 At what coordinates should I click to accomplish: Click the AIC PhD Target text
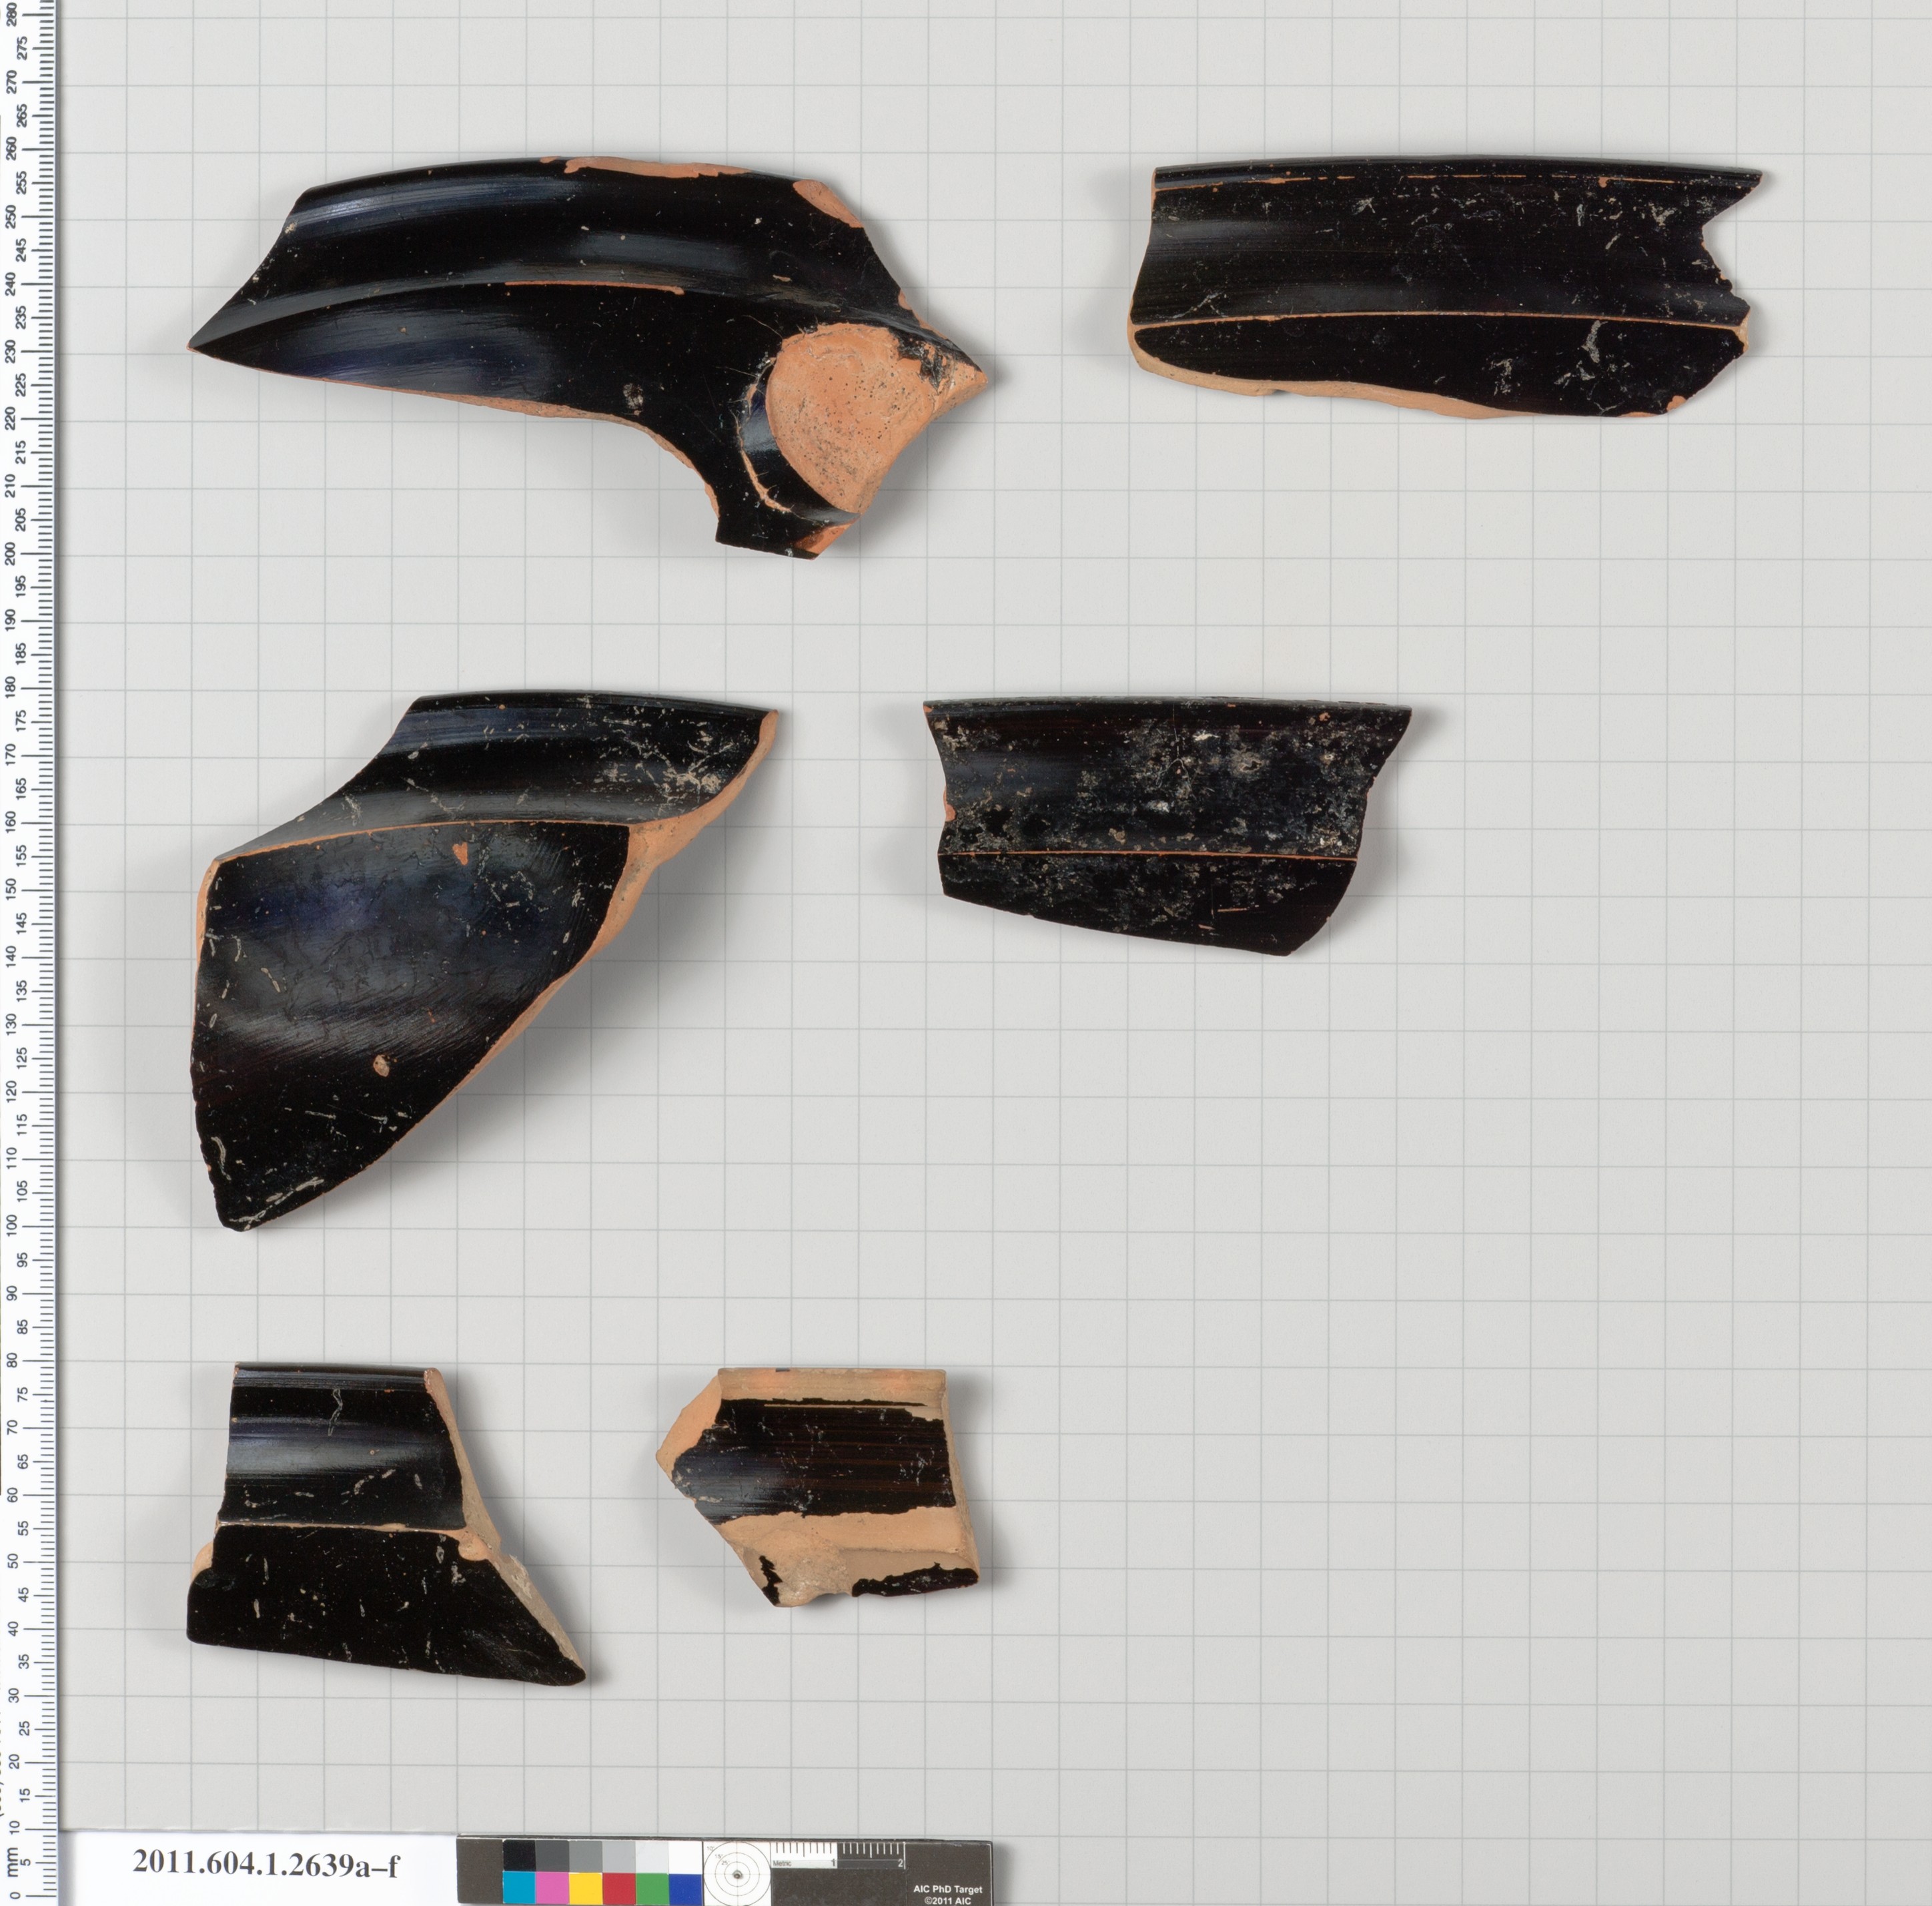947,1889
